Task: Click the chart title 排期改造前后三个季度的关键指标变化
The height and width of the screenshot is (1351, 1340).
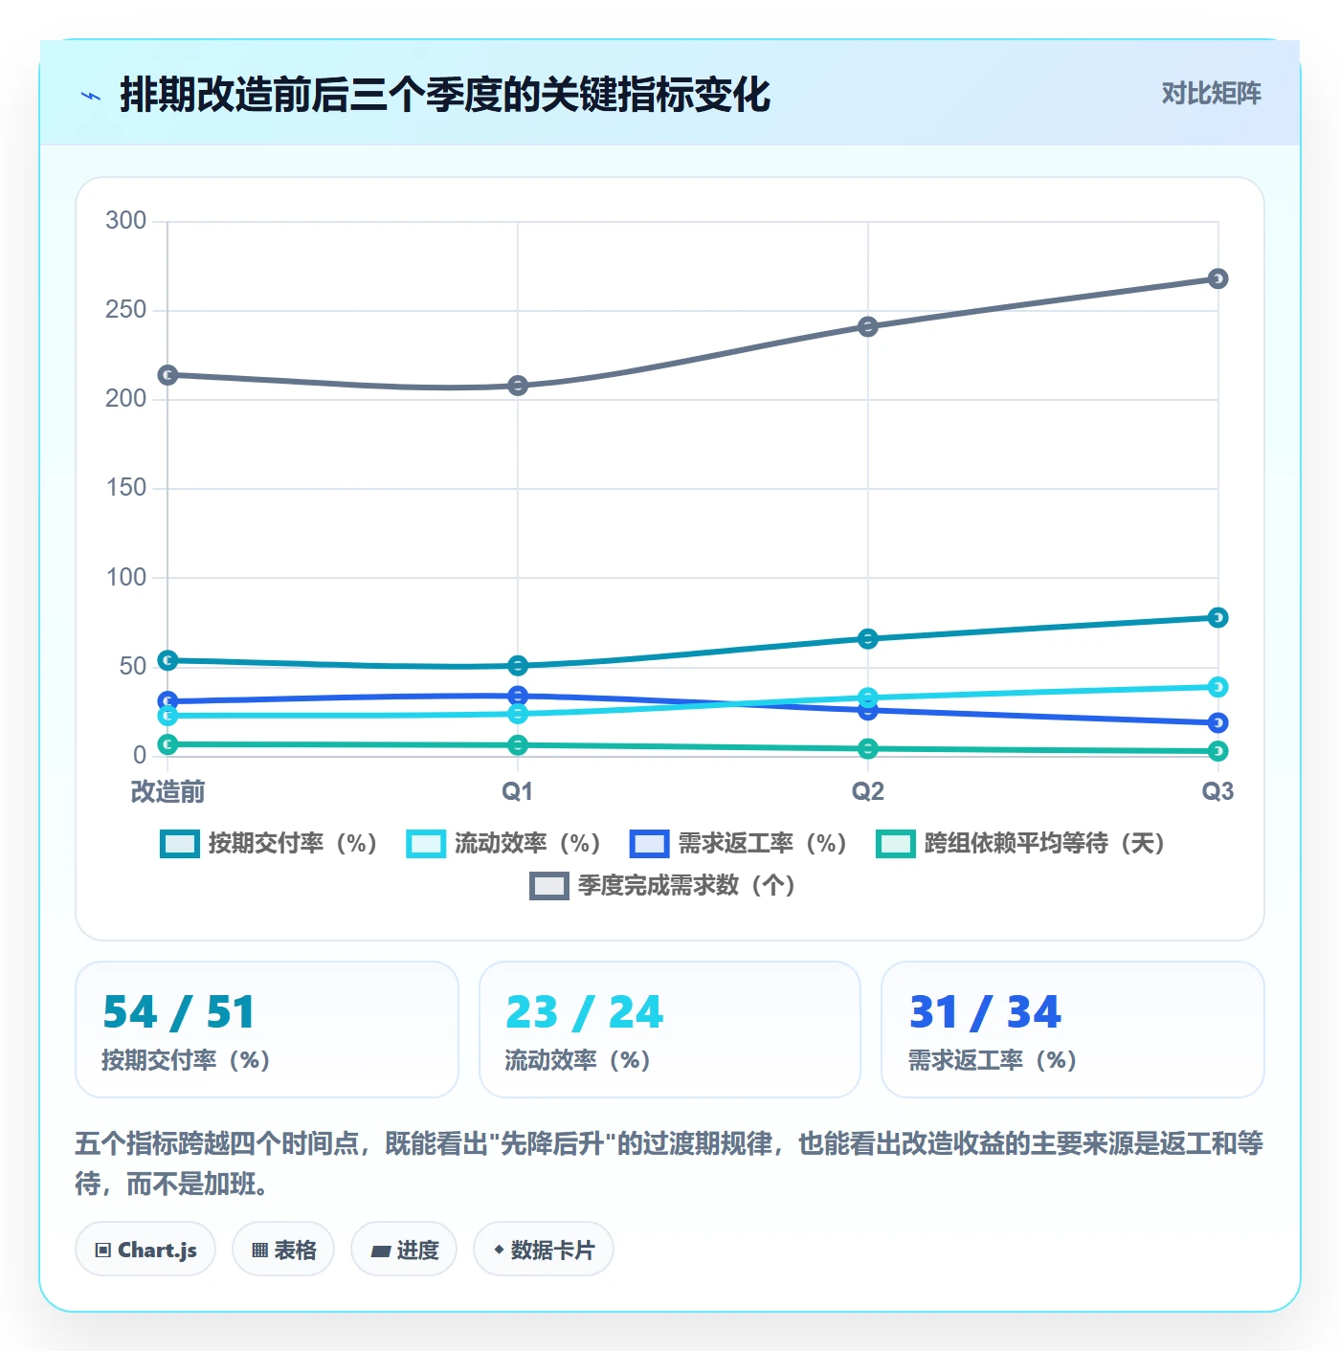Action: 445,96
